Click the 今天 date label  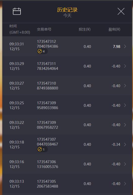(67, 16)
